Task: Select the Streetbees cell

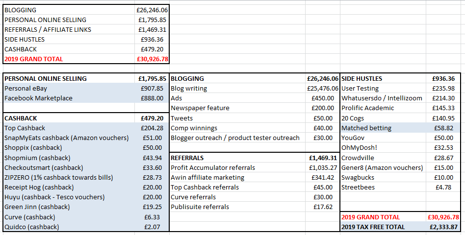Action: click(383, 187)
